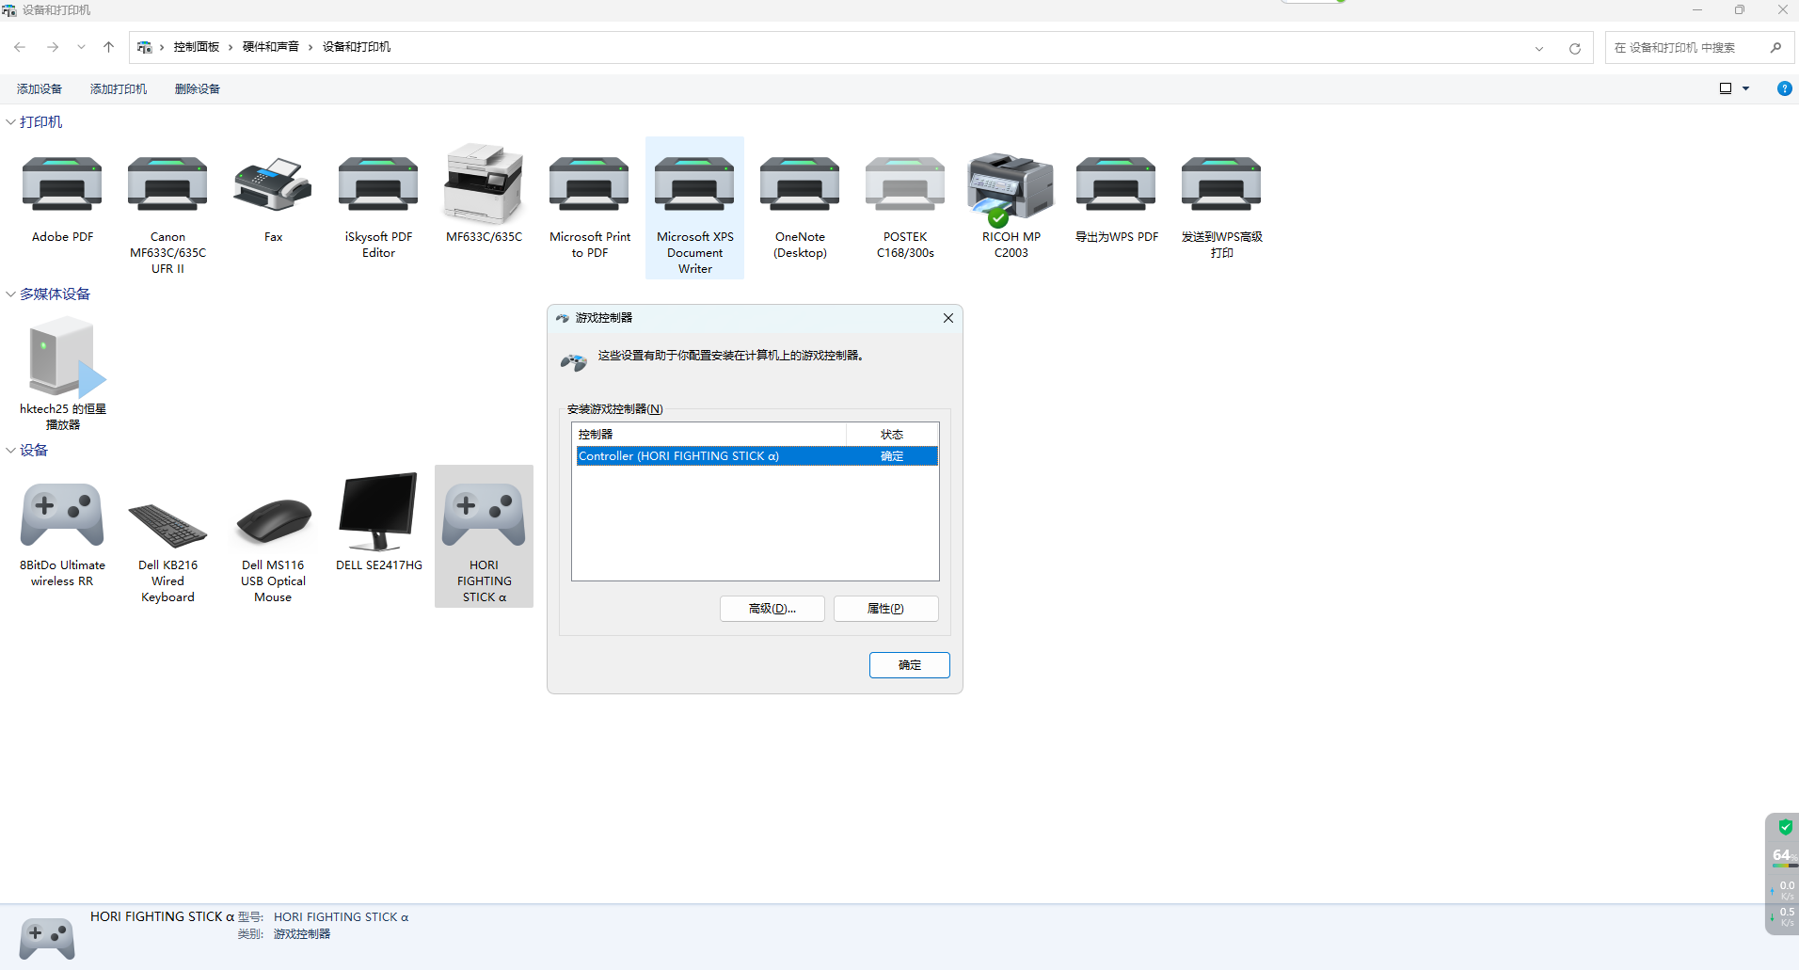Collapse the 设备 section
Image resolution: width=1799 pixels, height=970 pixels.
coord(10,451)
